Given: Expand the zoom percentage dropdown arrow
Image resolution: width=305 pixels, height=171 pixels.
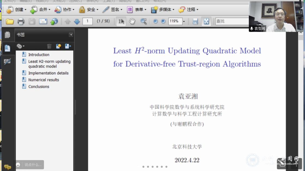Looking at the screenshot, I should click(x=184, y=21).
